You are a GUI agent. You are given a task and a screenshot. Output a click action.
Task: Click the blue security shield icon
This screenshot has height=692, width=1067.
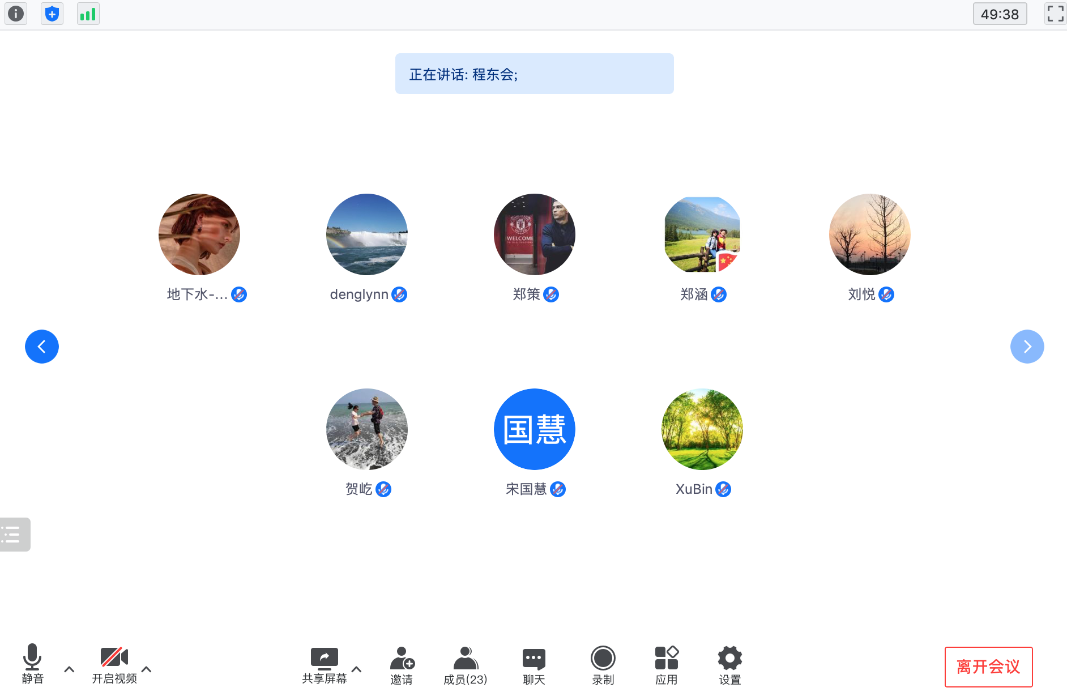[52, 14]
